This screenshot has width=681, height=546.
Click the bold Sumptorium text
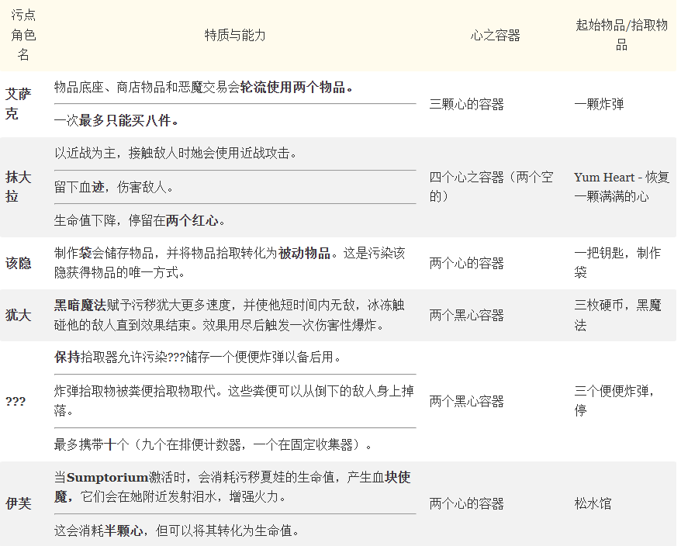tap(106, 478)
